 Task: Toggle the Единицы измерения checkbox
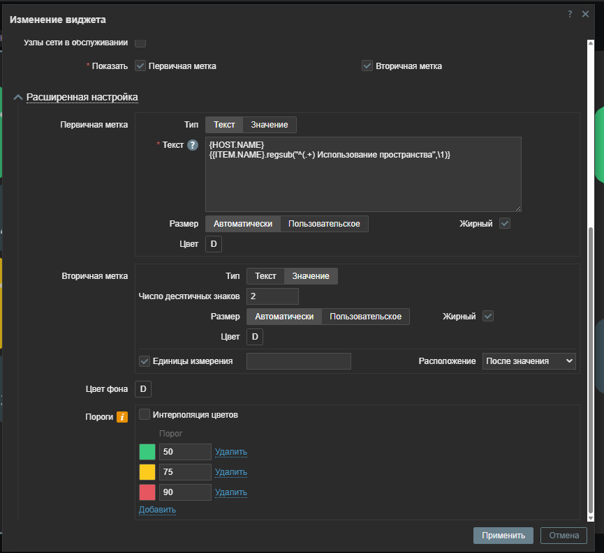pyautogui.click(x=145, y=361)
